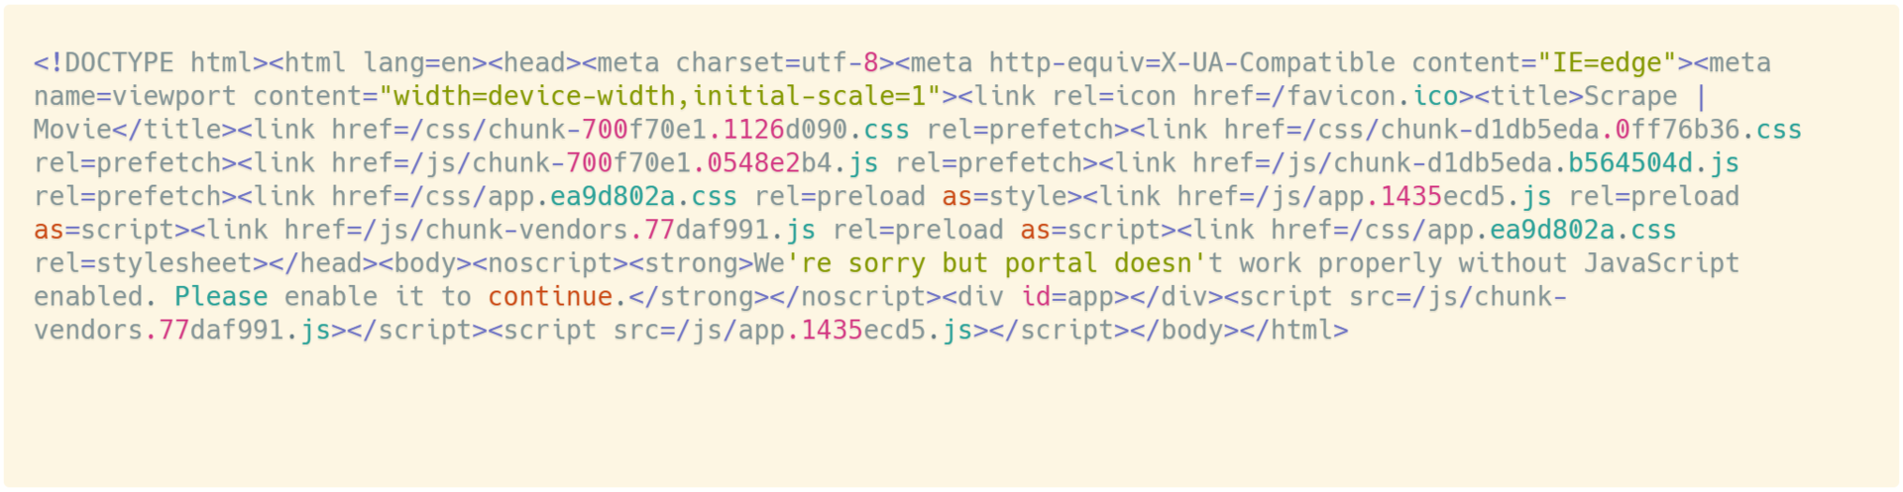Click the word "Movie" before the closing title tag

72,130
